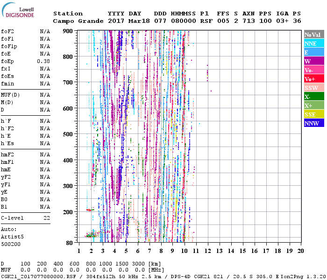
Task: Click the foEp value 0.38
Action: [x=44, y=61]
